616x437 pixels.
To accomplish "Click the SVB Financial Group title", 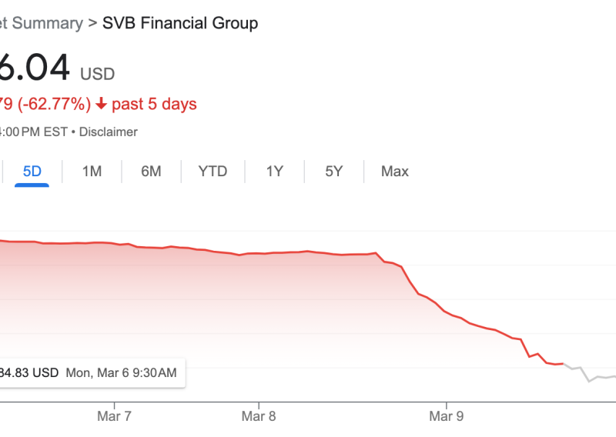I will pyautogui.click(x=180, y=23).
